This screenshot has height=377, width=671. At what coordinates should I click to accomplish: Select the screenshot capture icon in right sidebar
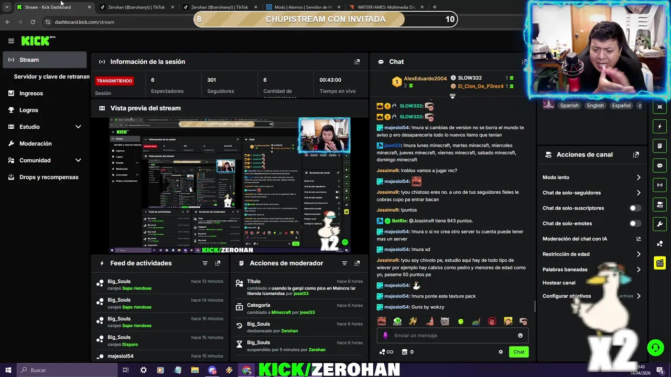(659, 107)
